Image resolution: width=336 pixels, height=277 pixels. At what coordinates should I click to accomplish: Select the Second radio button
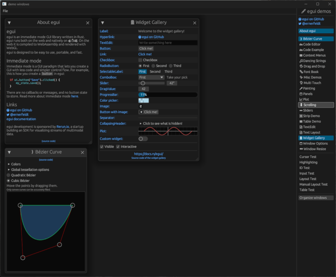tap(154, 65)
